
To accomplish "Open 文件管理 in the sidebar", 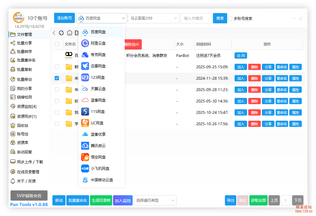I will tap(29, 34).
